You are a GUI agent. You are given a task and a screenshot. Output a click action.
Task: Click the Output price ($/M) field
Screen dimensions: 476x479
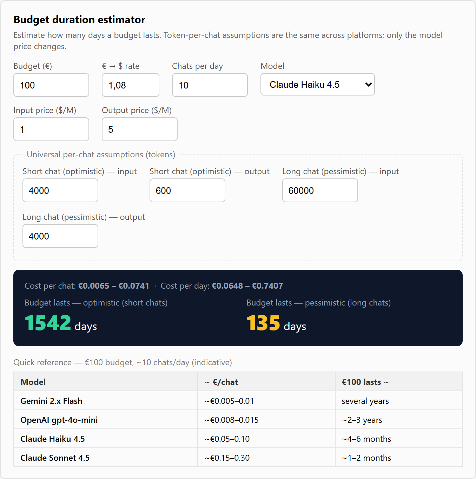[x=140, y=129]
